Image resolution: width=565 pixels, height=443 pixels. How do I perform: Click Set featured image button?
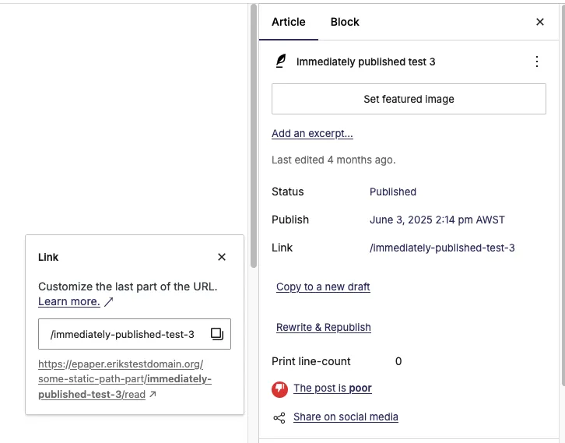click(409, 99)
